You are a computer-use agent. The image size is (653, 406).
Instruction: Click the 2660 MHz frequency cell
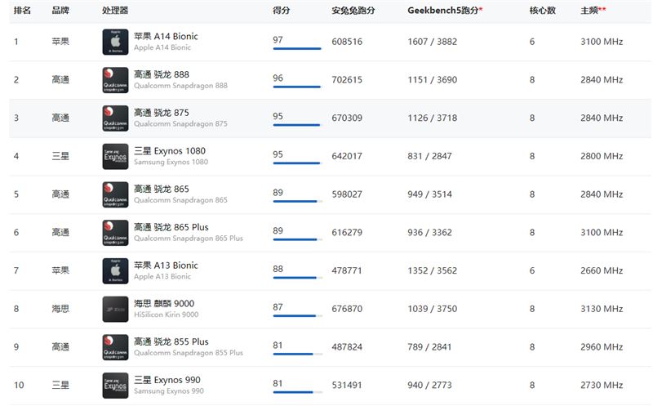(602, 271)
